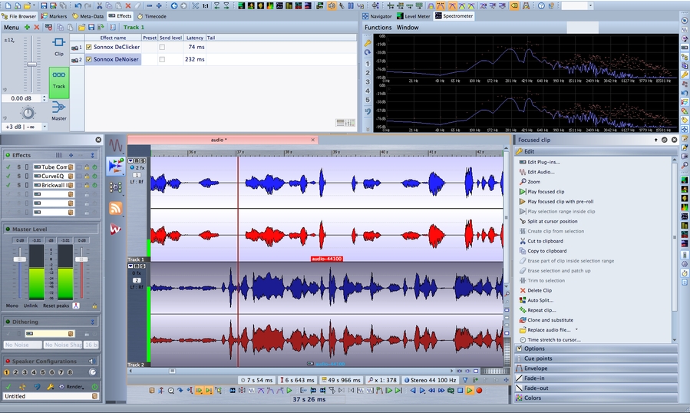Screen dimensions: 690x413
Task: Click Edit Plug-ins in Focused clip panel
Action: pyautogui.click(x=543, y=162)
